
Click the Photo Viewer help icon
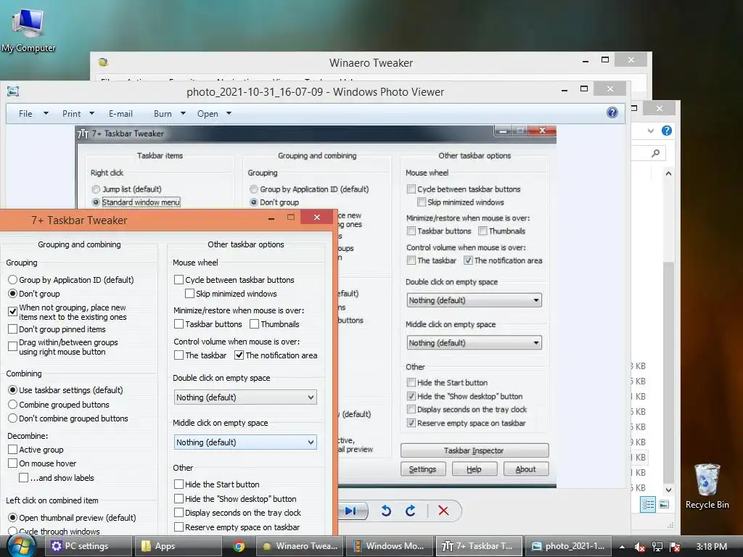coord(612,112)
